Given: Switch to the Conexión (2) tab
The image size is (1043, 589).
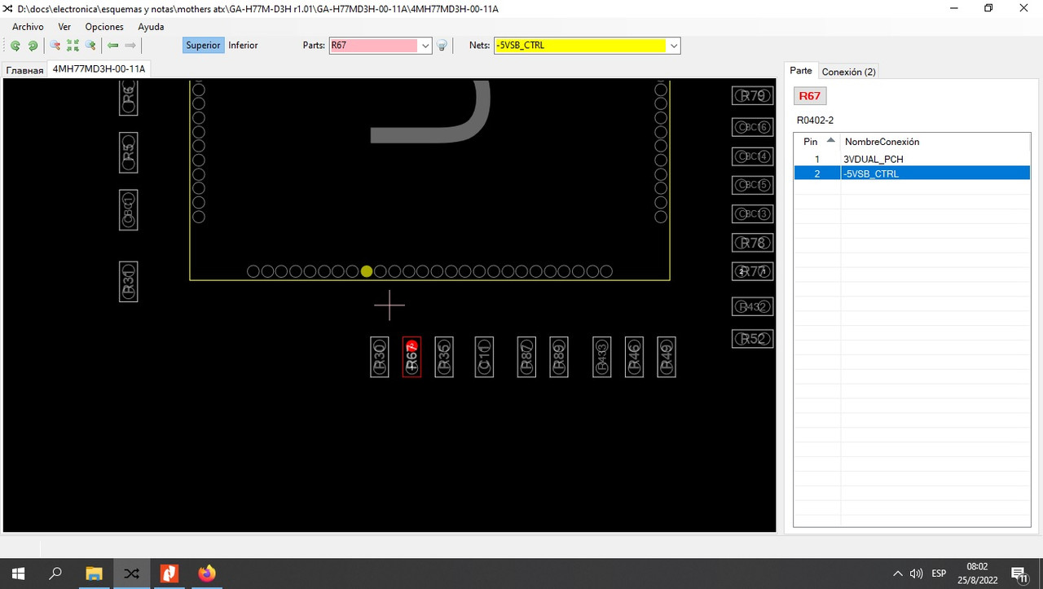Looking at the screenshot, I should [848, 72].
